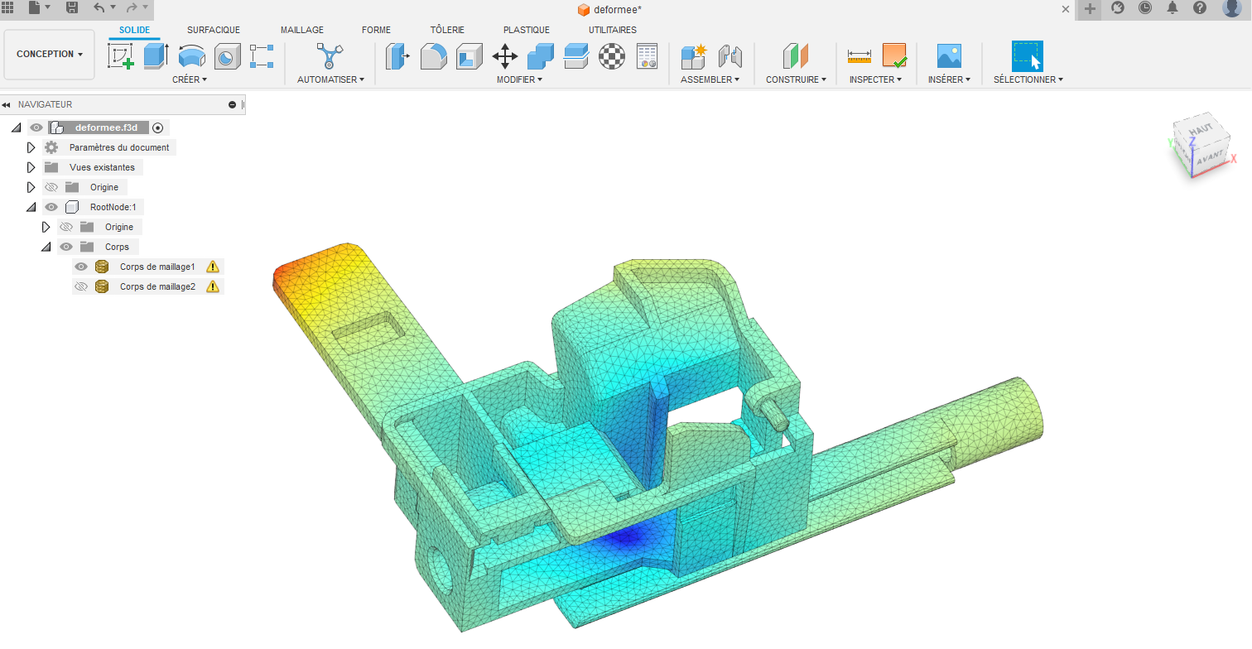Hide Corps de maillage1 with eye icon

coord(81,267)
